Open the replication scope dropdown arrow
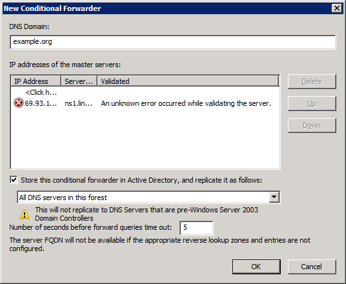 tap(274, 197)
